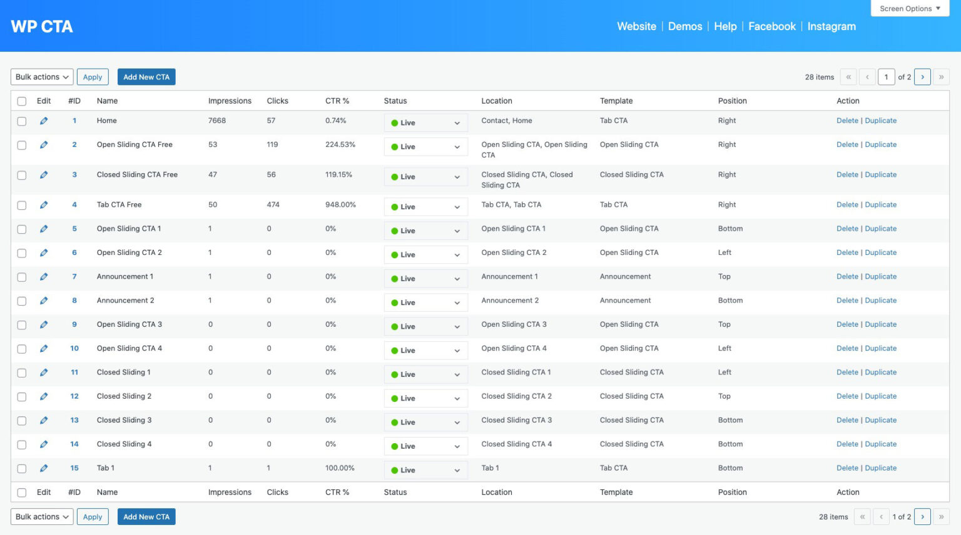Visit the Facebook navigation link
Viewport: 961px width, 535px height.
771,26
